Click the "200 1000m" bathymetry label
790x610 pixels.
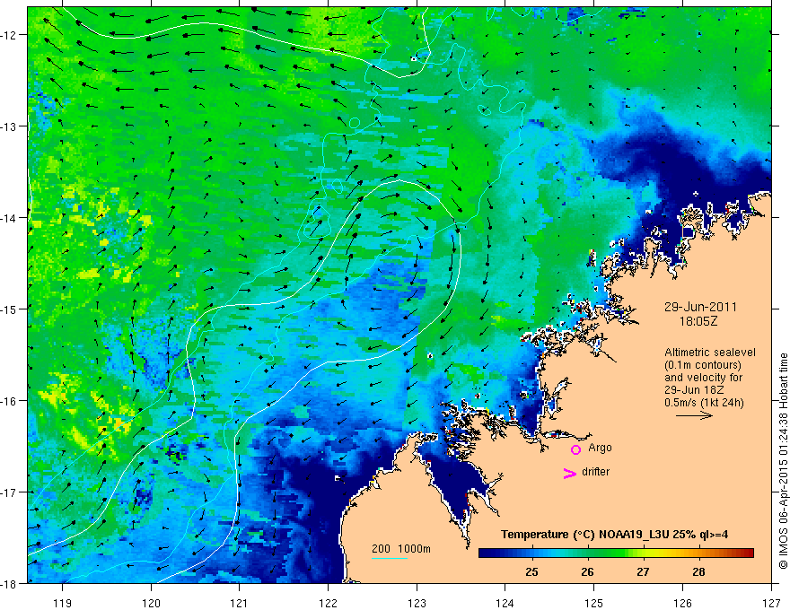pos(401,549)
